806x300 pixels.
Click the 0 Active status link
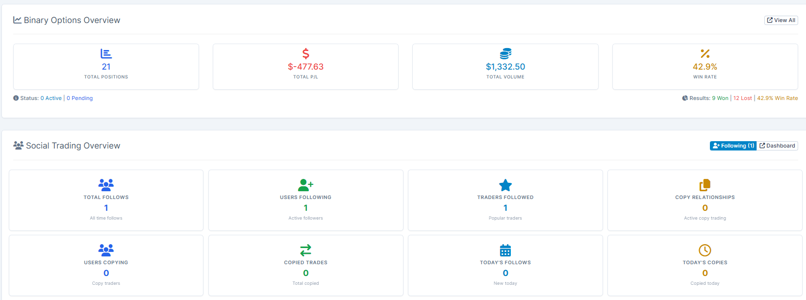(51, 98)
